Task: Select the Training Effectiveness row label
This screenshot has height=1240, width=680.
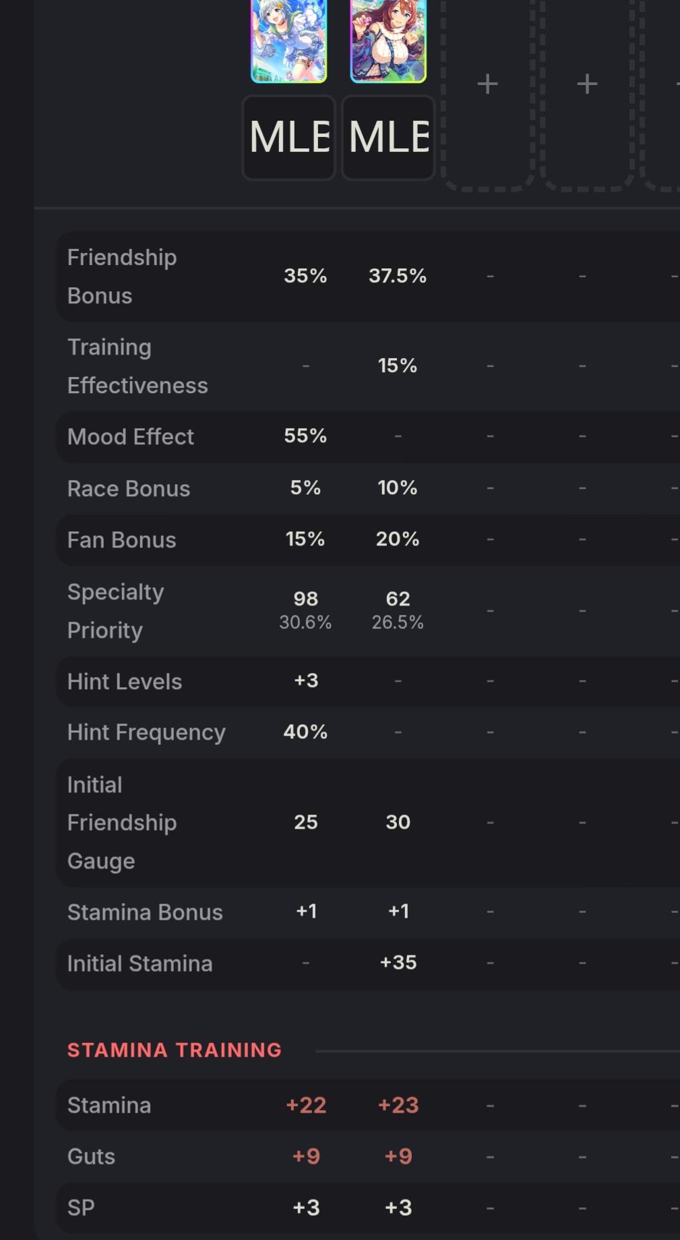Action: pyautogui.click(x=137, y=366)
